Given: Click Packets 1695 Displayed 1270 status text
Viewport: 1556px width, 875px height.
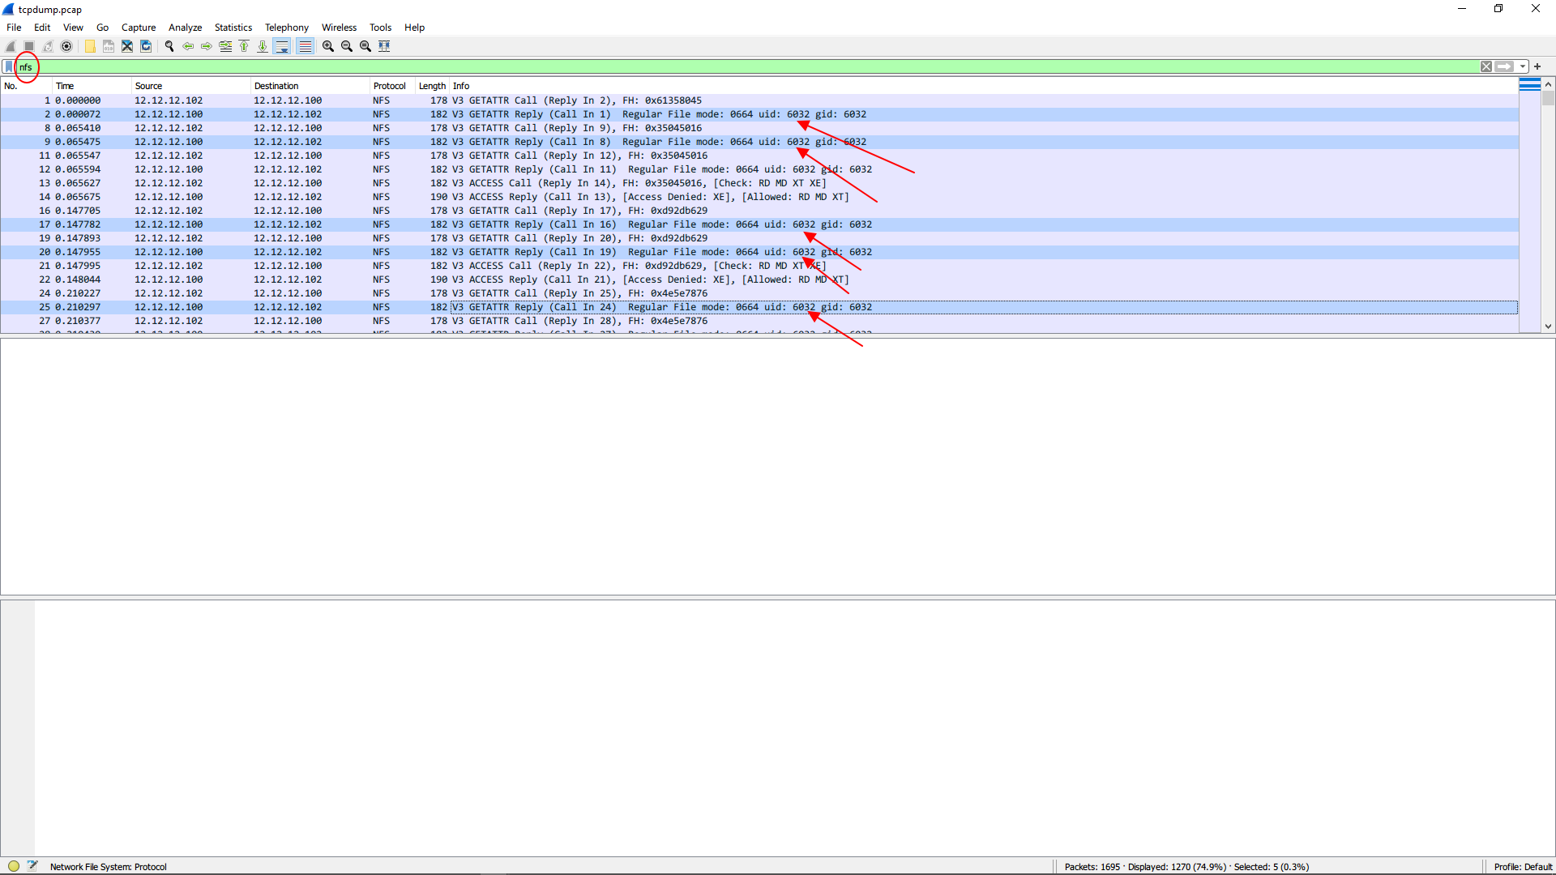Looking at the screenshot, I should click(1186, 867).
